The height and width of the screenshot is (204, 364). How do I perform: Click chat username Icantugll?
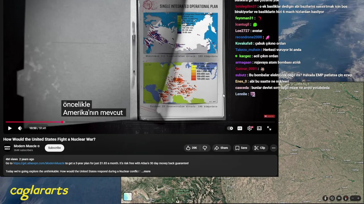(242, 24)
